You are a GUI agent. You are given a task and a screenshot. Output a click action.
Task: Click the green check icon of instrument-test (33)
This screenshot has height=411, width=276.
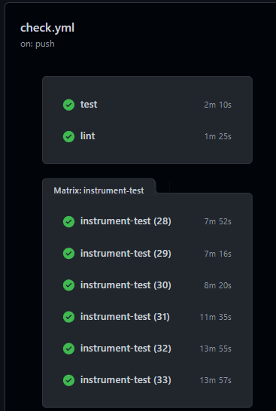[69, 380]
